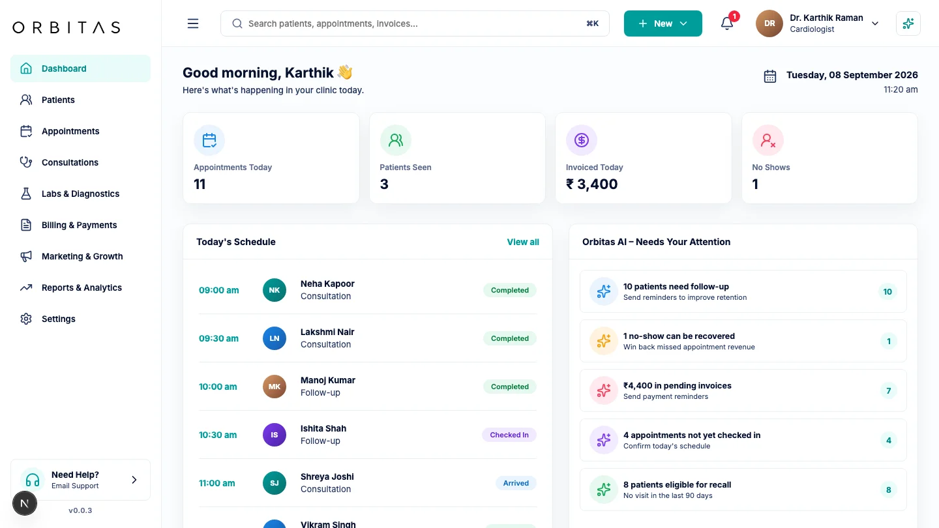View all of Today's Schedule

point(523,242)
